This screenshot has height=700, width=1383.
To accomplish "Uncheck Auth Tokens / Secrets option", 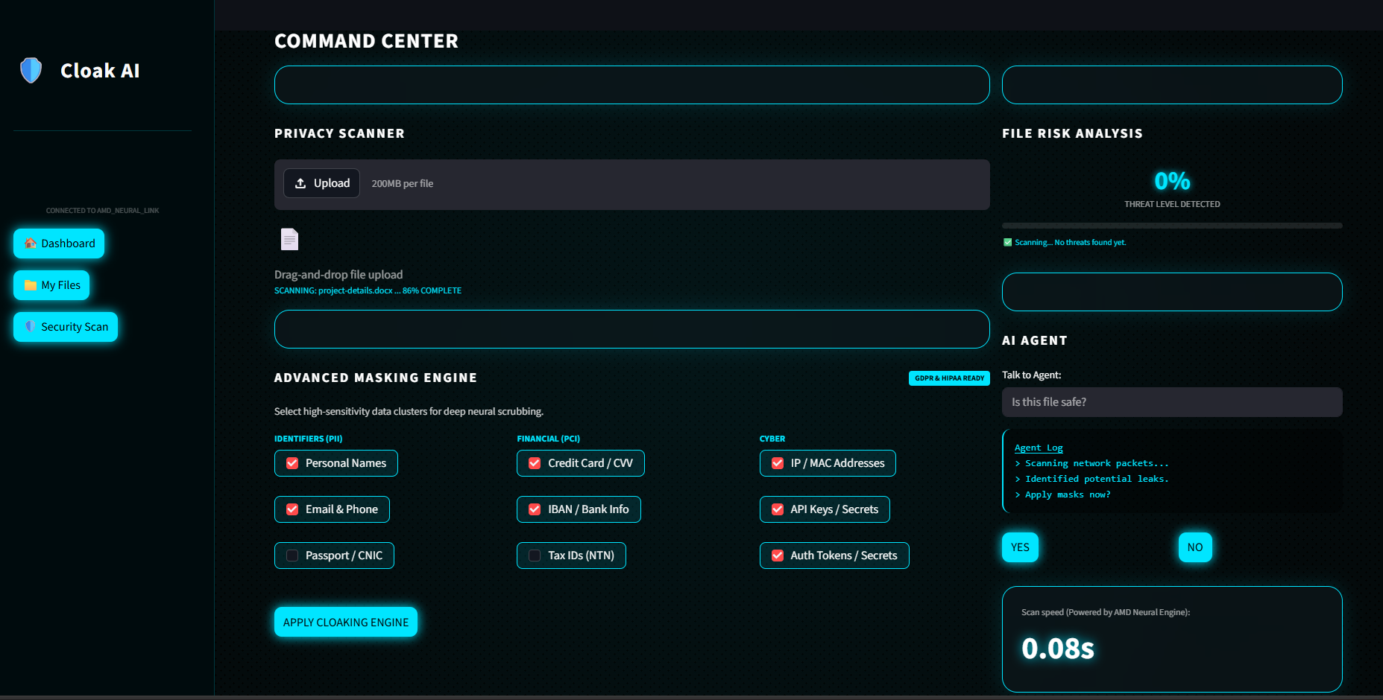I will tap(778, 556).
